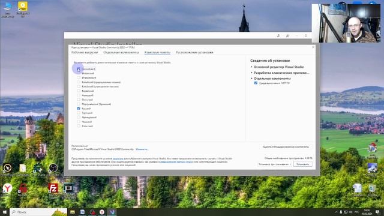Select the Испанский language label

(88, 73)
